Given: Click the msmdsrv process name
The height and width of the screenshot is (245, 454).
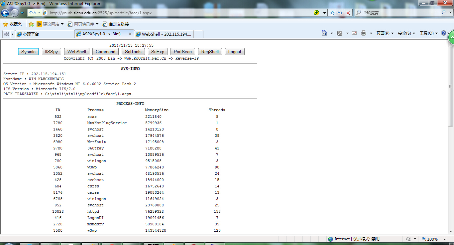Looking at the screenshot, I should click(95, 224).
